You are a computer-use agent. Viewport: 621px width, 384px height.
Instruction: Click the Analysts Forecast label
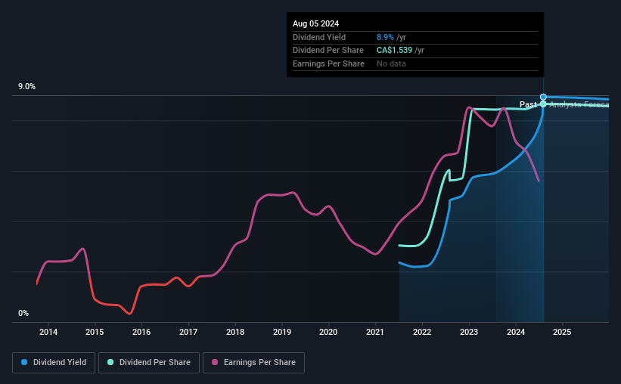(579, 104)
